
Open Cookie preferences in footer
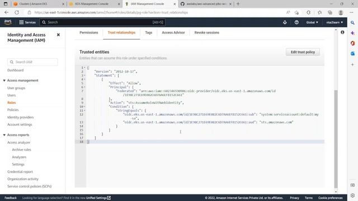tap(331, 198)
